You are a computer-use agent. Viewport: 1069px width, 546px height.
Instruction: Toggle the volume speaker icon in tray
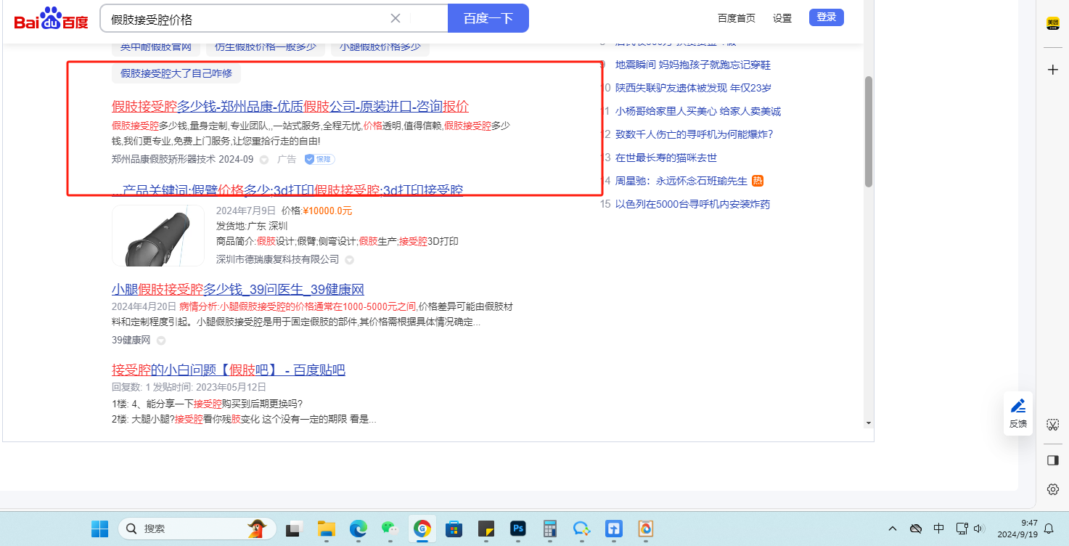979,529
